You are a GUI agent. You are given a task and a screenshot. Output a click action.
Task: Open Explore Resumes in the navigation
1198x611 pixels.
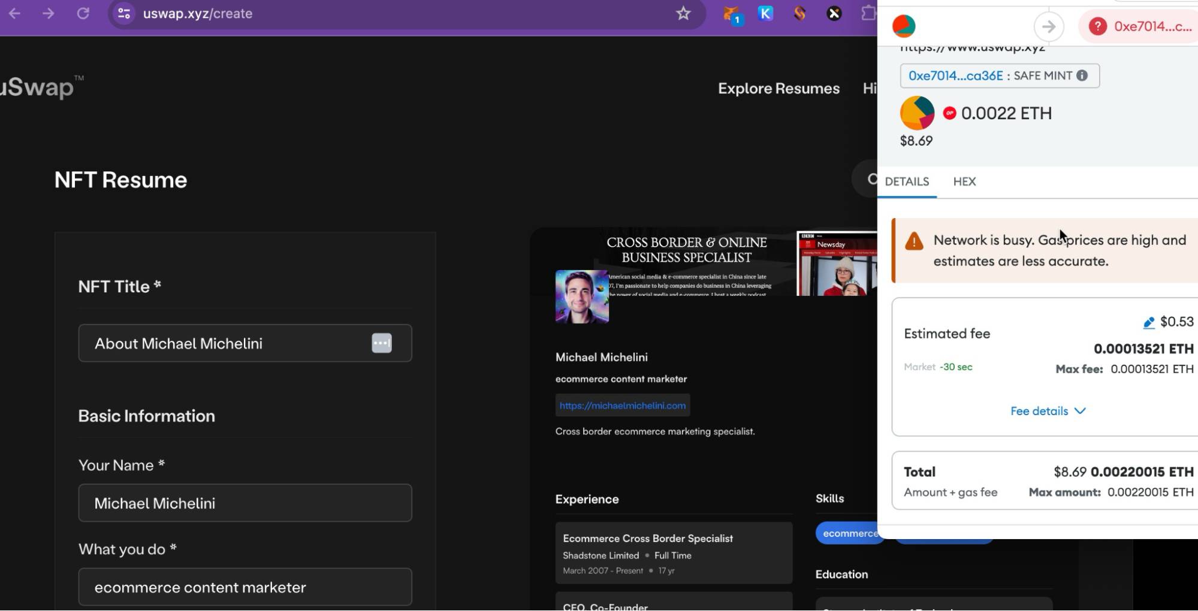point(778,89)
